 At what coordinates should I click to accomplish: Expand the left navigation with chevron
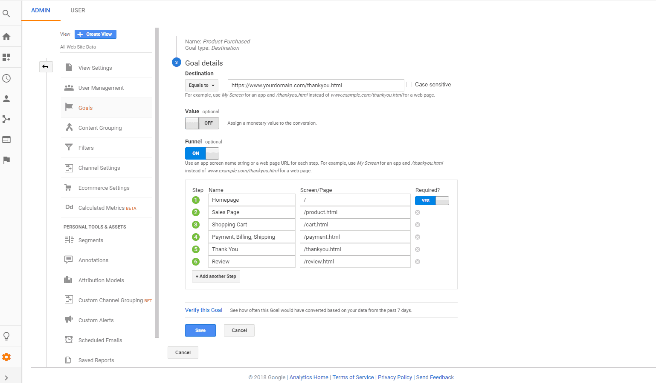[6, 378]
